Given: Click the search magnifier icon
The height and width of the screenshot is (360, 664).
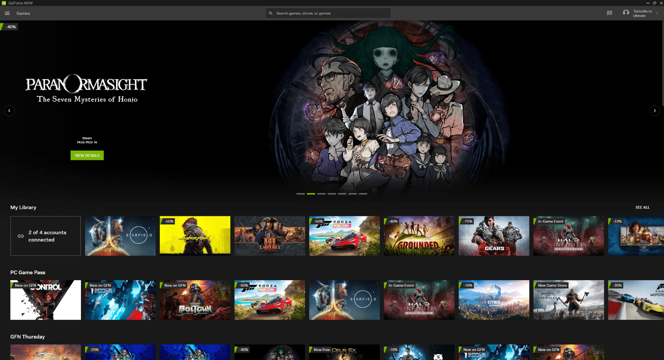Looking at the screenshot, I should (x=270, y=13).
